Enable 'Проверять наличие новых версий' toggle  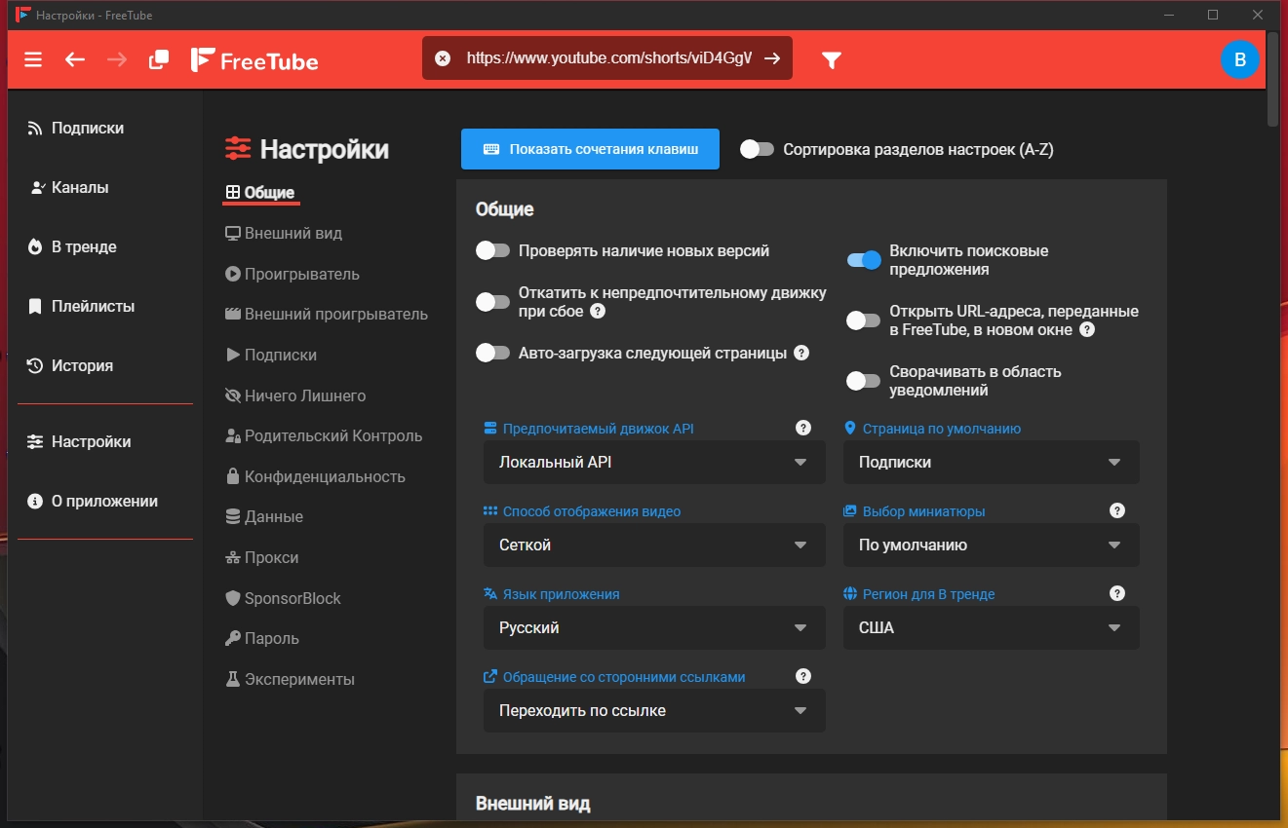493,251
